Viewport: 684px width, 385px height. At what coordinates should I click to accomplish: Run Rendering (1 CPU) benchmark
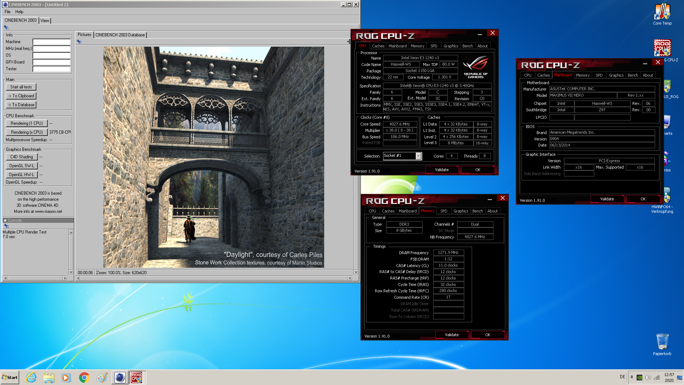[x=27, y=123]
